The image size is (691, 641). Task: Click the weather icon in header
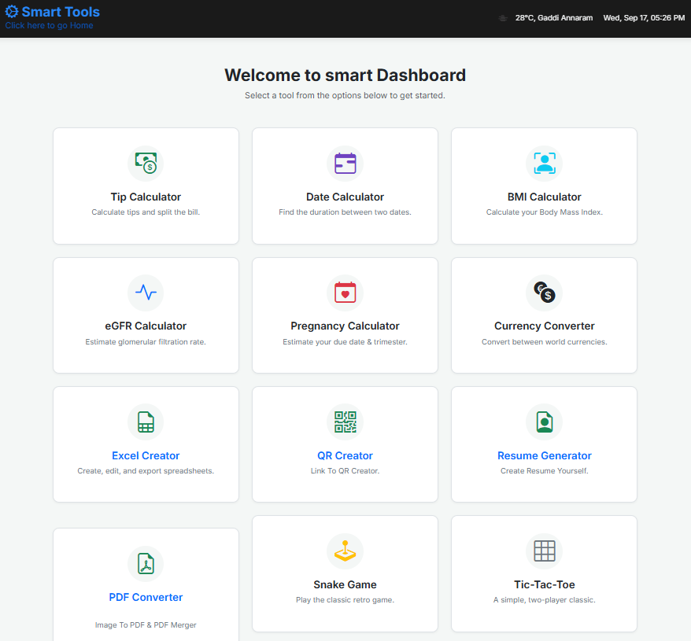[x=502, y=18]
